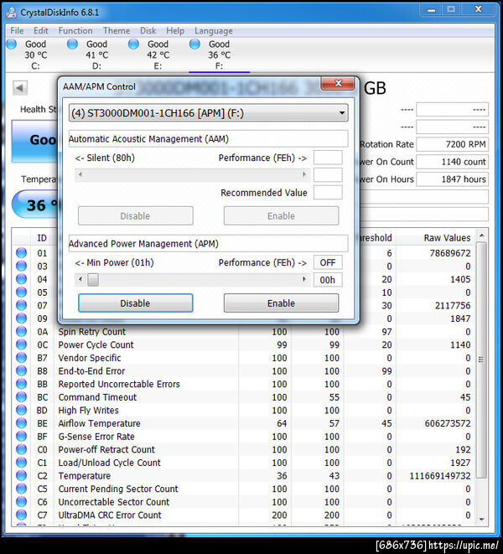Click the AAM Recommended Value field
The width and height of the screenshot is (503, 554).
pos(328,193)
